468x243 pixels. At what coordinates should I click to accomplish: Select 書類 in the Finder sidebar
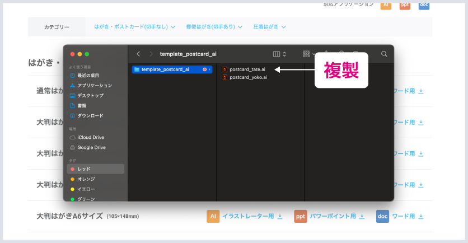click(78, 106)
